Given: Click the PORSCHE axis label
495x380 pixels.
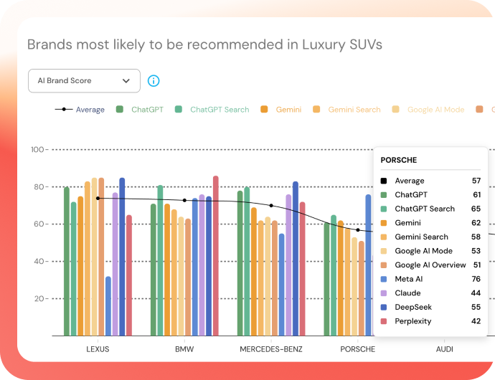Looking at the screenshot, I should (358, 349).
